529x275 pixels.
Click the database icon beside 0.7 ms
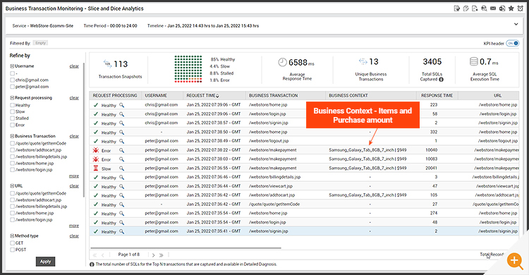coord(474,61)
